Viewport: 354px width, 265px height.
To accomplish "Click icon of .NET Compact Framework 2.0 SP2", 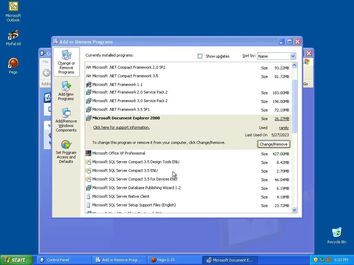I will coord(88,67).
